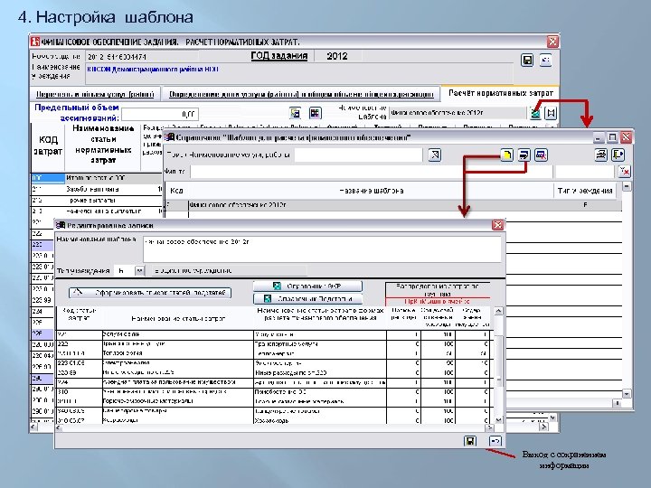Screen dimensions: 651x488
Task: Select the Горюче-смазочные материалы row
Action: (275, 401)
